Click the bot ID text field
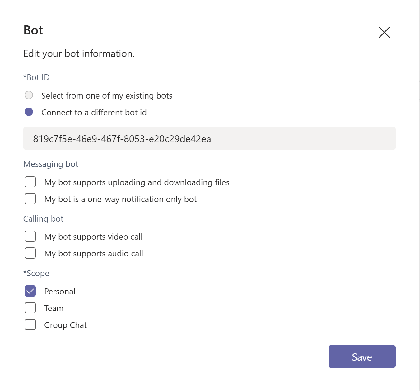This screenshot has height=391, width=420. click(209, 138)
